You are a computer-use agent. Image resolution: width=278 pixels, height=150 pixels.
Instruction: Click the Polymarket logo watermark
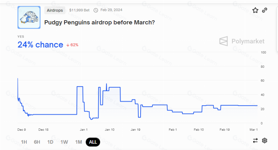[x=242, y=41]
